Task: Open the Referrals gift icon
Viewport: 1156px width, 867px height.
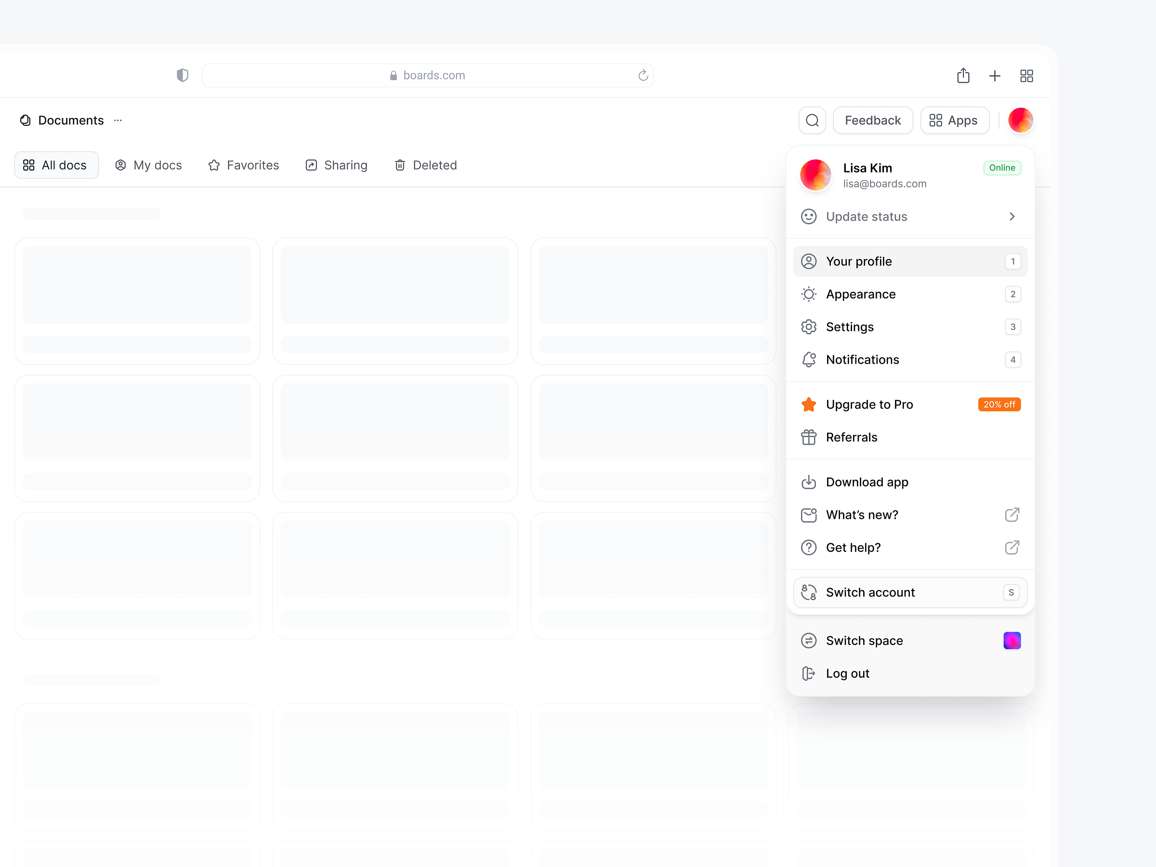Action: (809, 437)
